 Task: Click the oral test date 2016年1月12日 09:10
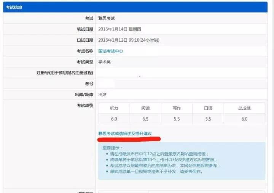[x=128, y=40]
